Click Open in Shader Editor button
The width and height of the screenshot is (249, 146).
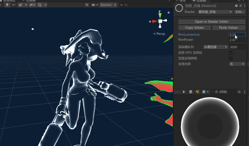[212, 22]
